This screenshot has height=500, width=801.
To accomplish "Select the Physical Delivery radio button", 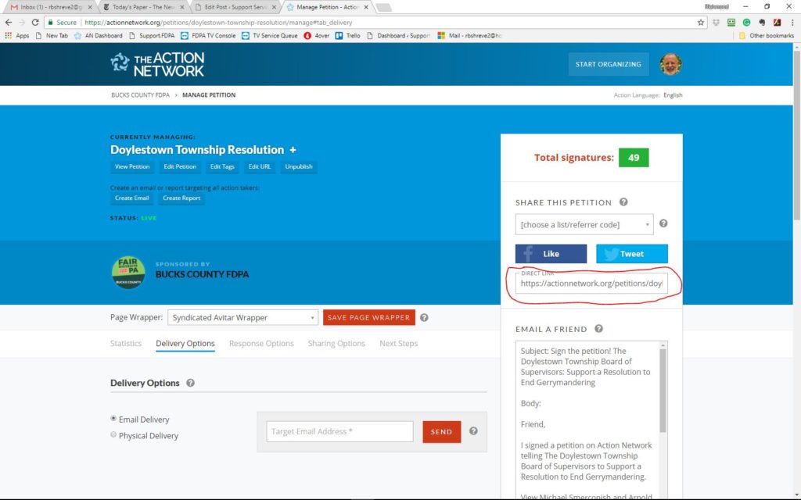I will 114,435.
